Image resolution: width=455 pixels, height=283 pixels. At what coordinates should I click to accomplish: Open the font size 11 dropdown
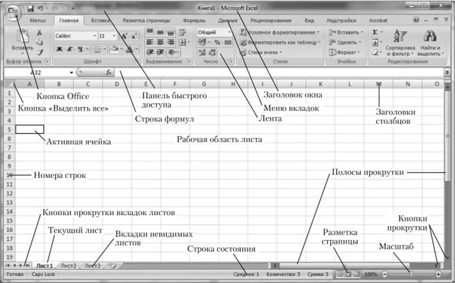pyautogui.click(x=114, y=36)
